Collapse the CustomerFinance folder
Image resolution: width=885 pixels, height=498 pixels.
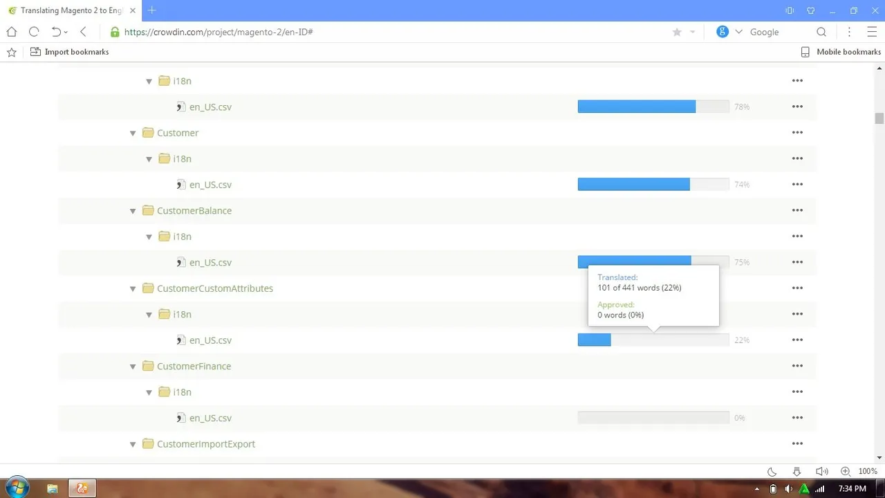click(133, 367)
